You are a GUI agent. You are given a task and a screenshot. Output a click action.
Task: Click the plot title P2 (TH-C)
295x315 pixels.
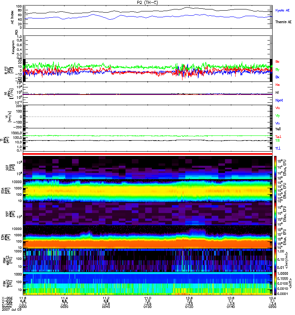pyautogui.click(x=147, y=2)
